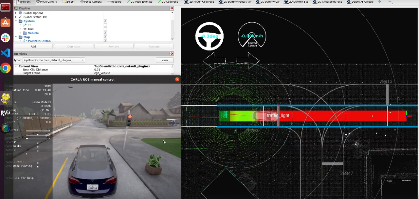Expand the TF display entry

[x=20, y=25]
